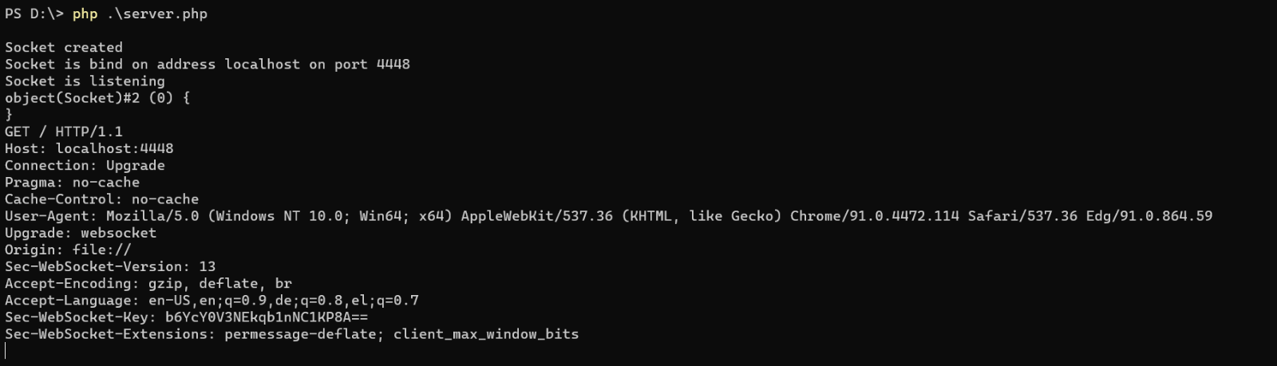This screenshot has height=366, width=1277.
Task: Click the 'GET / HTTP/1.1' request line
Action: coord(64,132)
